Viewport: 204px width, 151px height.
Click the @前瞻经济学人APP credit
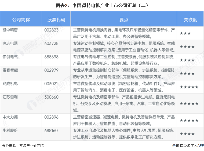tap(188, 146)
